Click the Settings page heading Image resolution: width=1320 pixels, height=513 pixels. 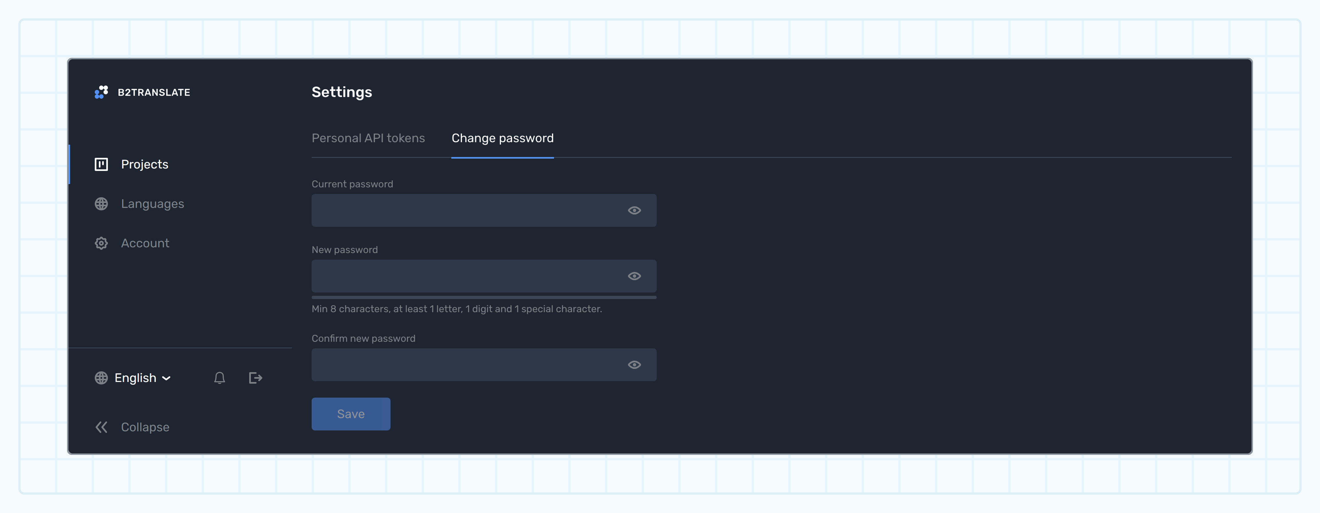(x=342, y=92)
